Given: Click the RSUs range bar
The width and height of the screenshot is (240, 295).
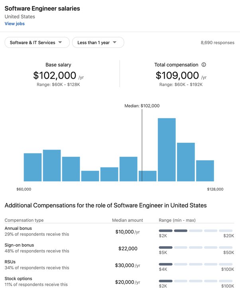Looking at the screenshot, I should [x=195, y=264].
